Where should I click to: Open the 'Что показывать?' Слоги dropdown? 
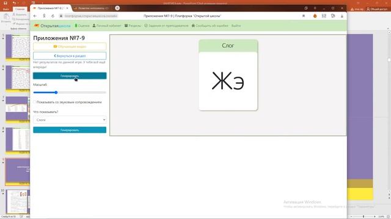pos(70,120)
